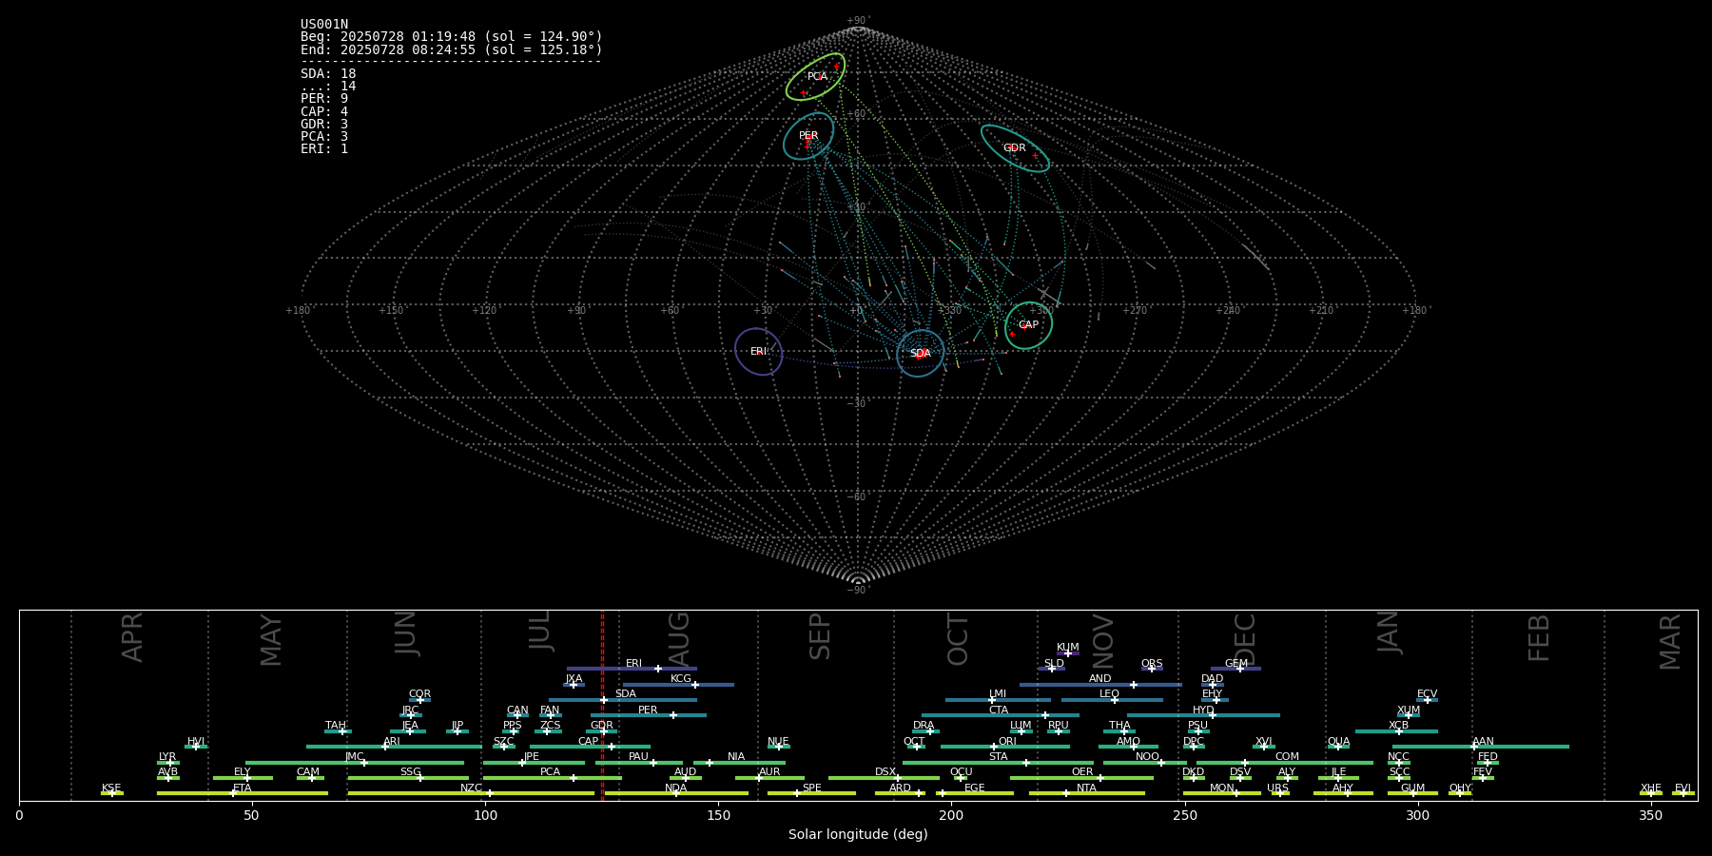The image size is (1712, 856).
Task: Click the station name US001N
Action: 324,25
